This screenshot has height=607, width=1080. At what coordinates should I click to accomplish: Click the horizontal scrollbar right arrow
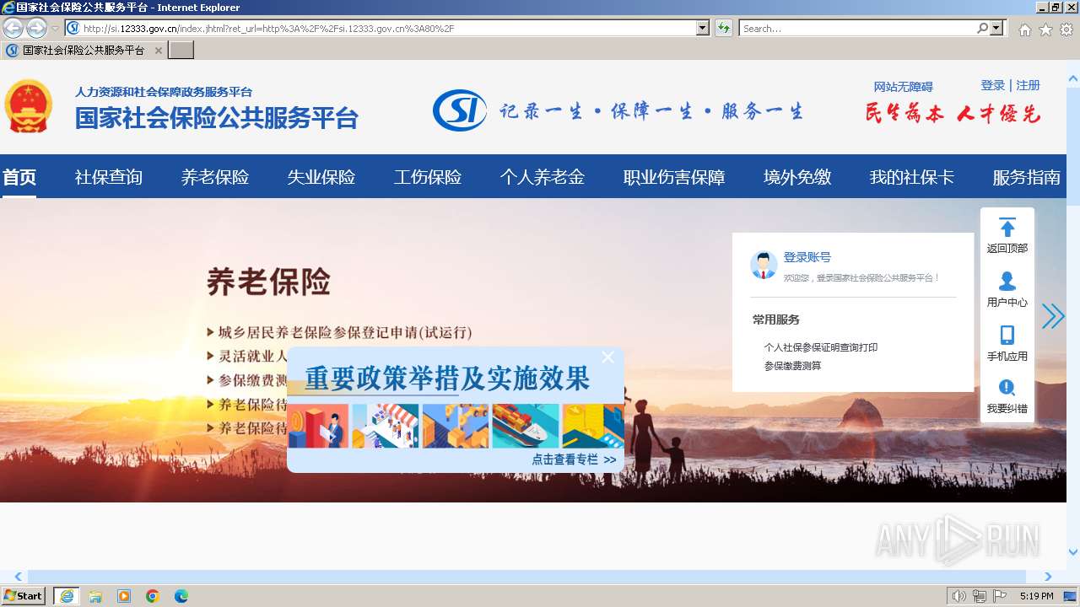[1048, 577]
